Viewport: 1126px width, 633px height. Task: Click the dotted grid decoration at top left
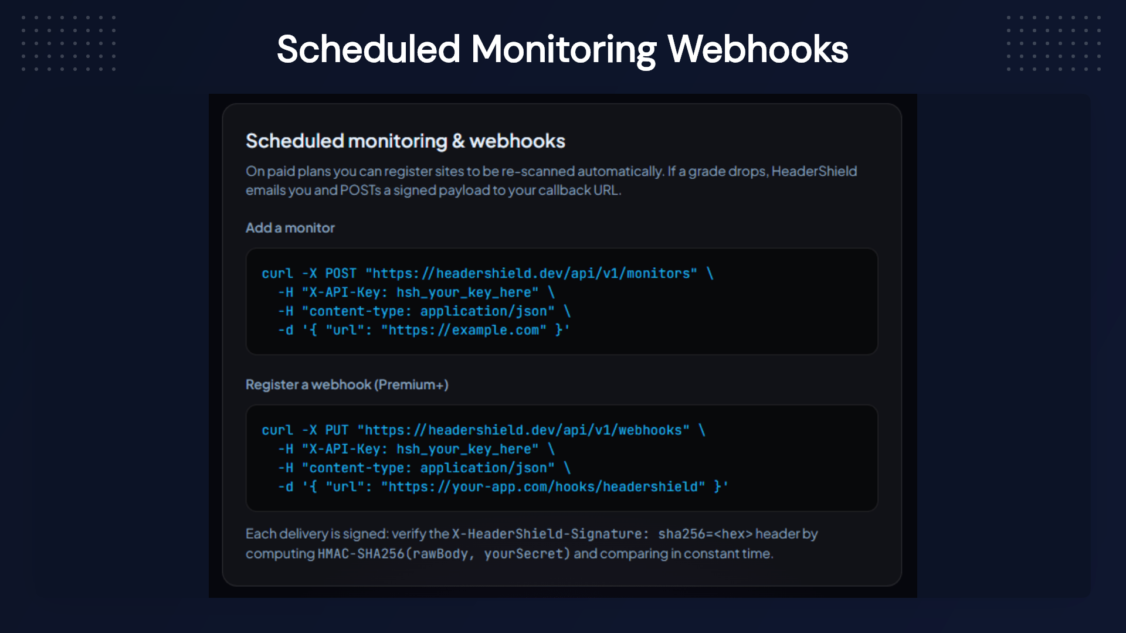point(69,43)
